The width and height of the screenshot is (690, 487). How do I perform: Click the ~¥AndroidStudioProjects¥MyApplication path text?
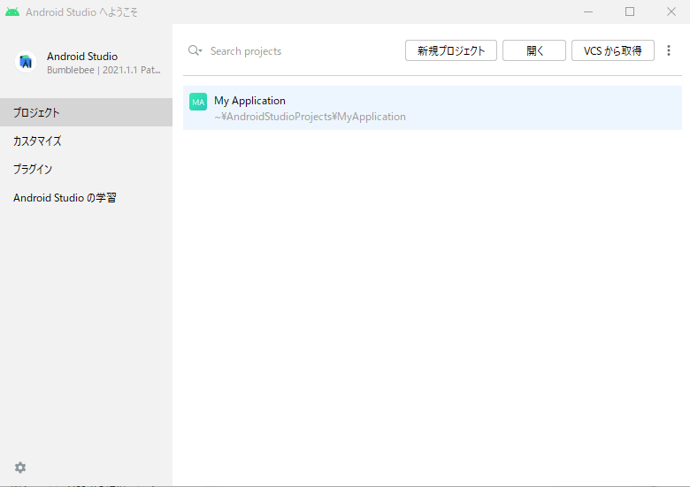(310, 117)
